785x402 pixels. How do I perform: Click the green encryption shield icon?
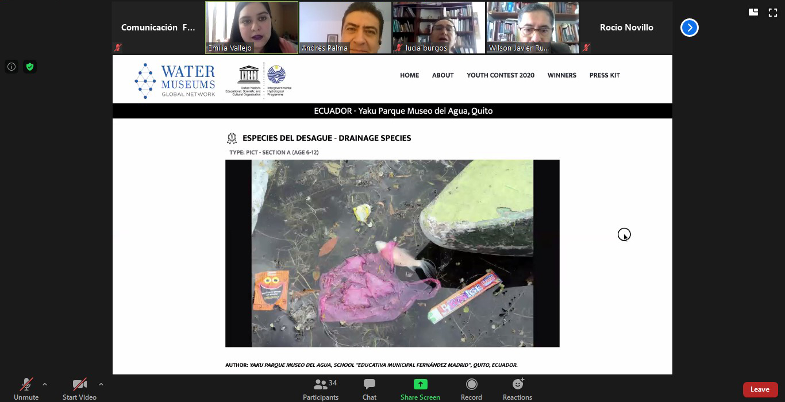(30, 67)
